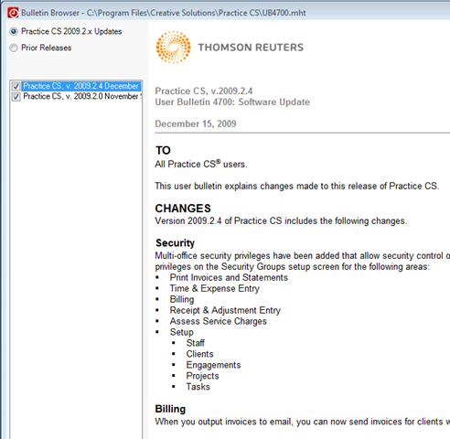Click the Thomson Reuters logo

click(173, 48)
